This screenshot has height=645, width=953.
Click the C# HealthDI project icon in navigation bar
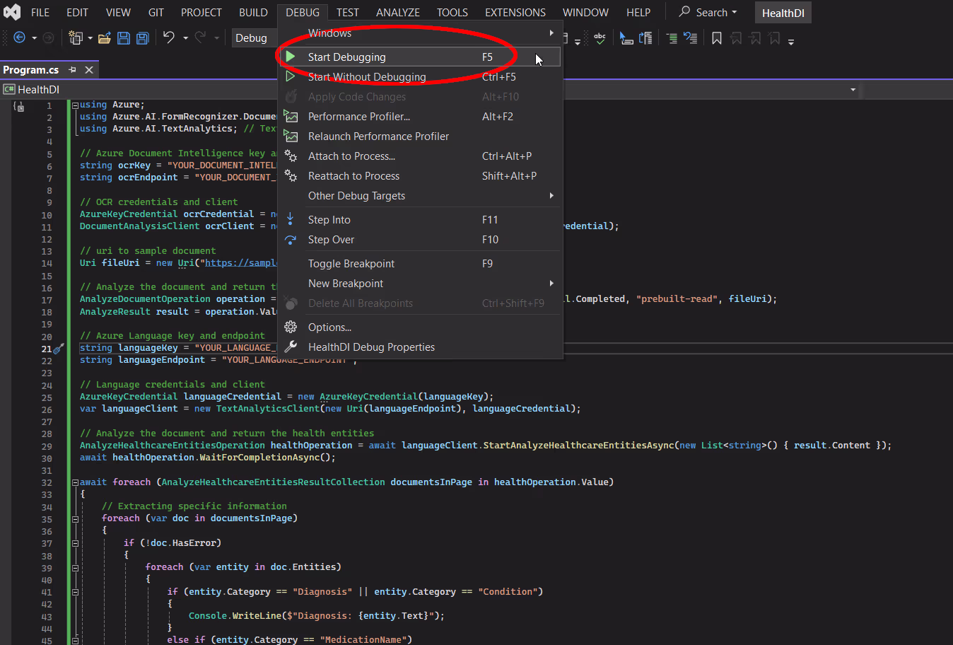(x=9, y=89)
